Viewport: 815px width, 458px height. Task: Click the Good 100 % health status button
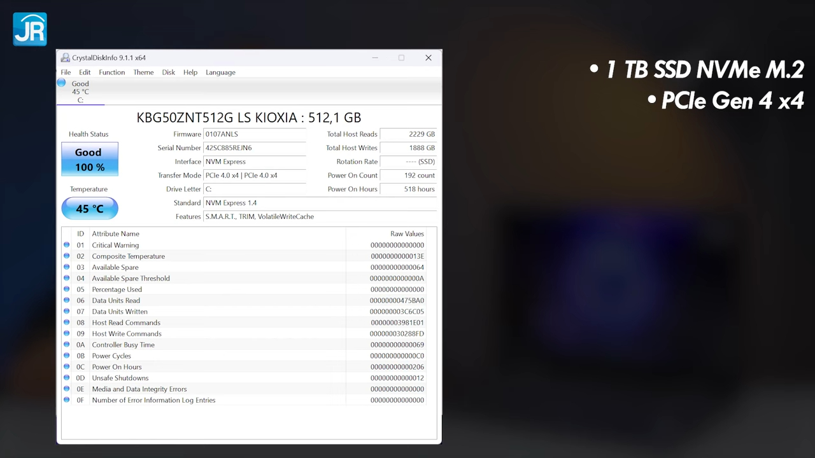click(x=90, y=159)
